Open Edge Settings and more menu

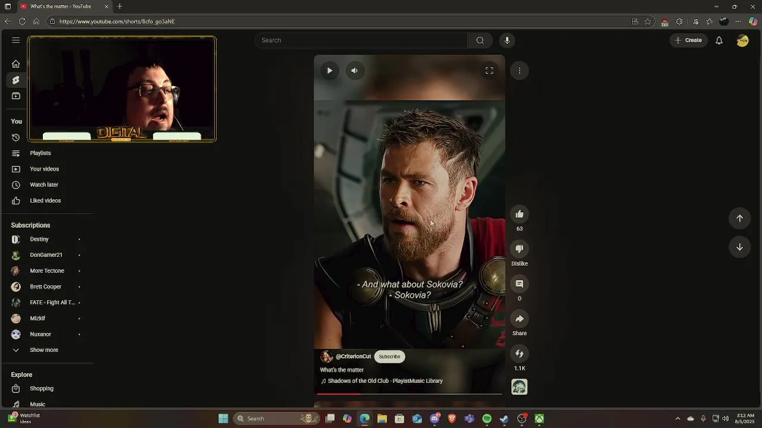738,21
